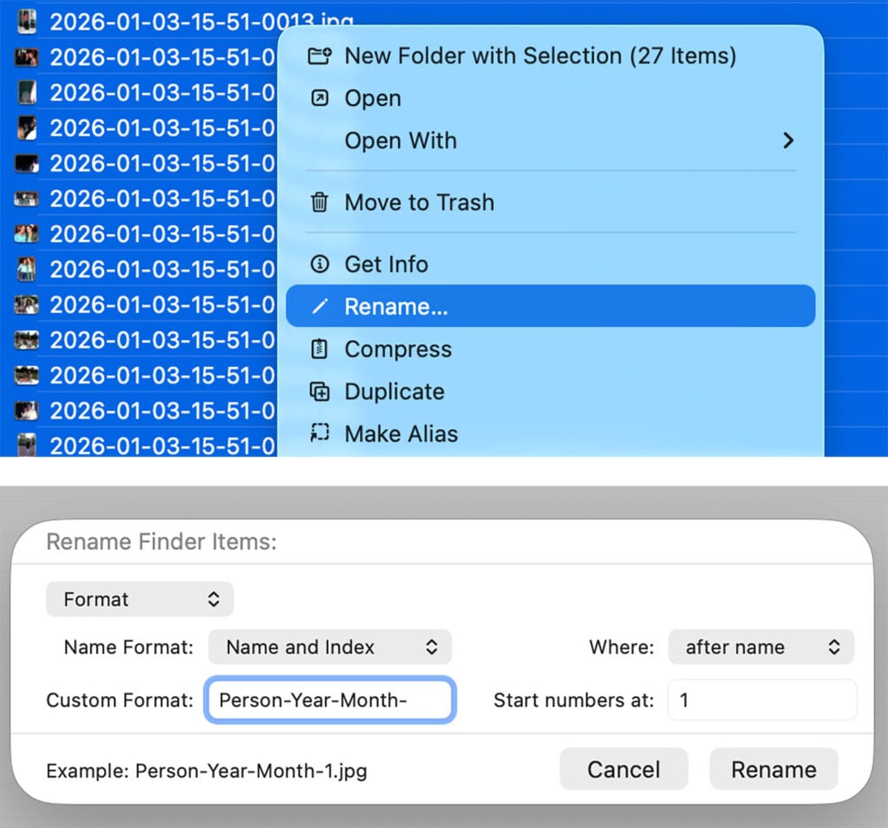Screen dimensions: 888x828
Task: Open the Where after name dropdown
Action: tap(761, 647)
